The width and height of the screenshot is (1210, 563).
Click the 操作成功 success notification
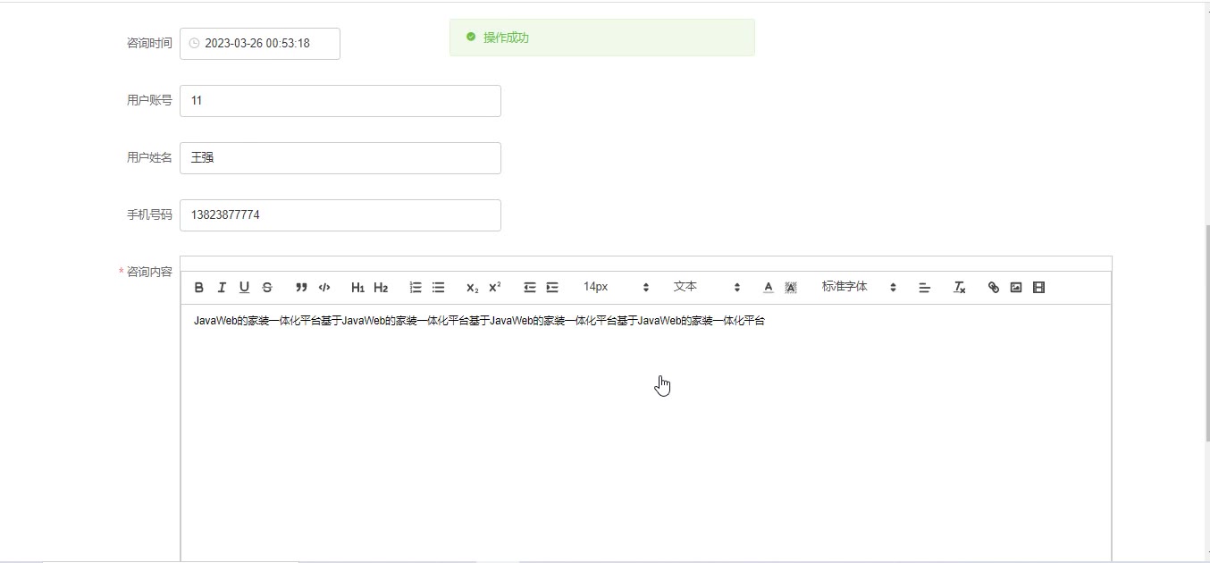click(602, 38)
